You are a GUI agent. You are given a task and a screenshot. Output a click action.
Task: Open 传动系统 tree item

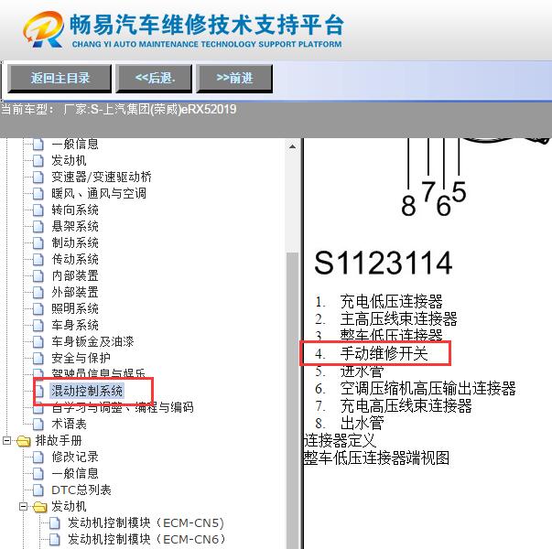click(x=75, y=259)
